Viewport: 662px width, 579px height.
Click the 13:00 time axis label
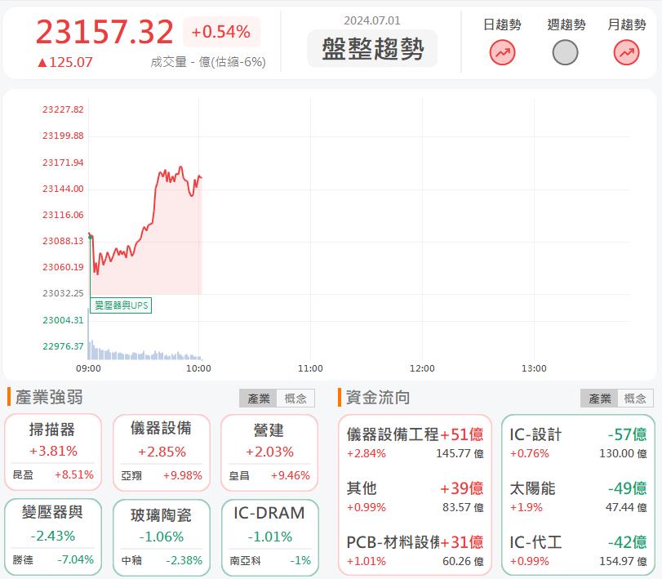534,368
